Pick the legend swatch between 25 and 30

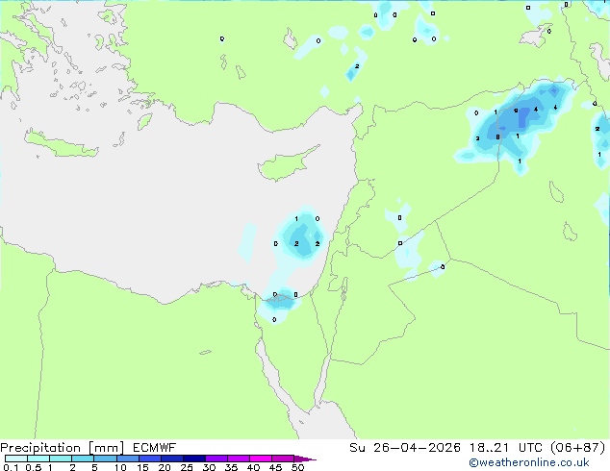pos(193,459)
